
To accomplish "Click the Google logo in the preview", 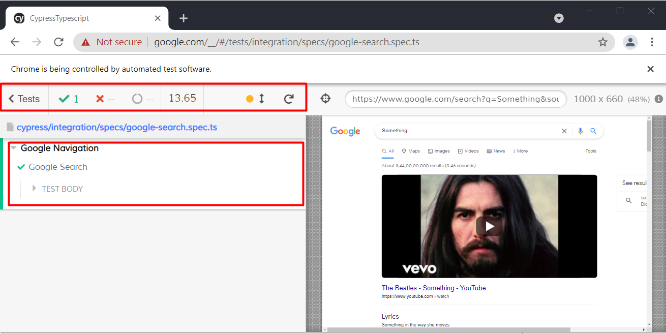I will tap(345, 131).
